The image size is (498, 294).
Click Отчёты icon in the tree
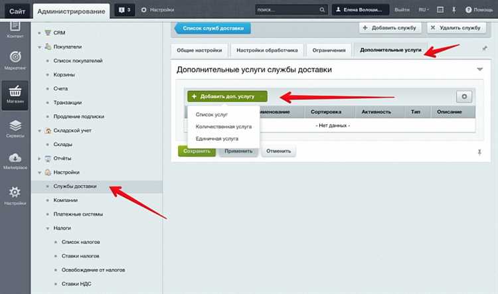pyautogui.click(x=48, y=159)
